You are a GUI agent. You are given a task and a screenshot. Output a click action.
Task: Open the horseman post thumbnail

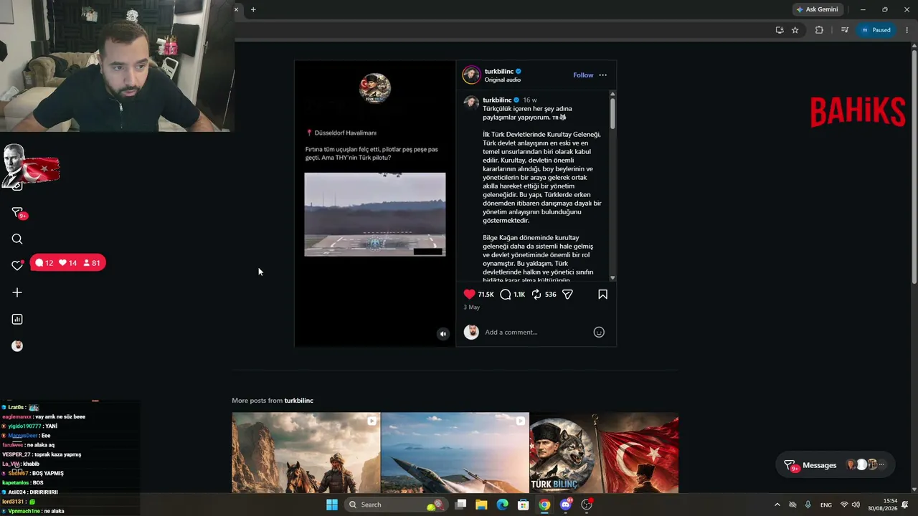[x=306, y=453]
